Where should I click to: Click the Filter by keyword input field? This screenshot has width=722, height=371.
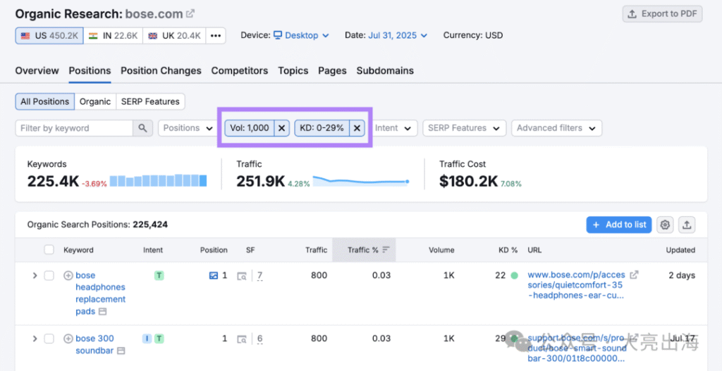point(74,128)
